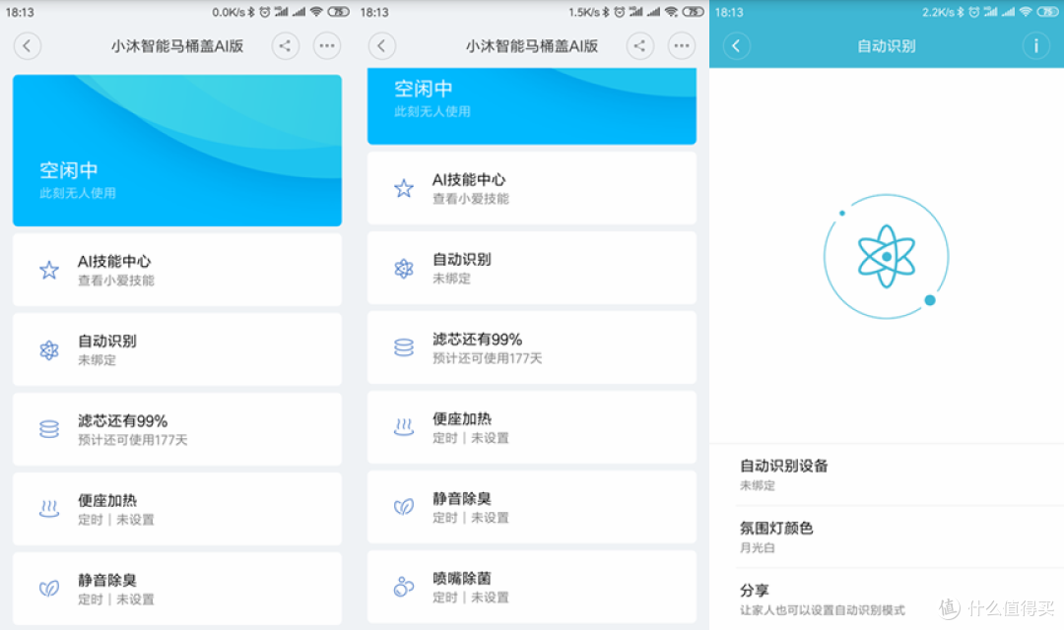Tap leaf icon of 静音除臭 in left screen
The height and width of the screenshot is (630, 1064).
[x=49, y=588]
